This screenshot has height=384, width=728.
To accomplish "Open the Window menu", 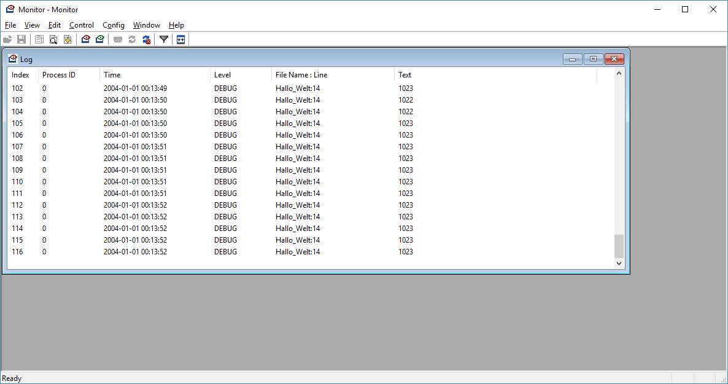I will (x=146, y=25).
